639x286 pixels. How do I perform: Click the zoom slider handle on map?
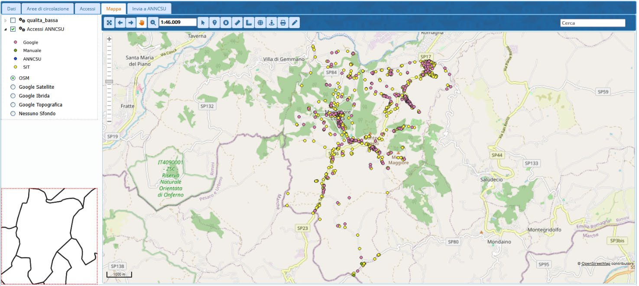coord(109,81)
